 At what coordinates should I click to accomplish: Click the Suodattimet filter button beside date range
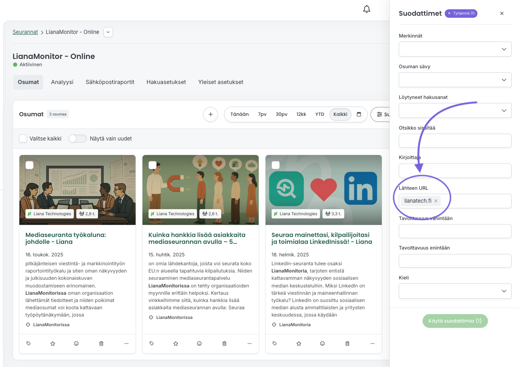tap(380, 114)
